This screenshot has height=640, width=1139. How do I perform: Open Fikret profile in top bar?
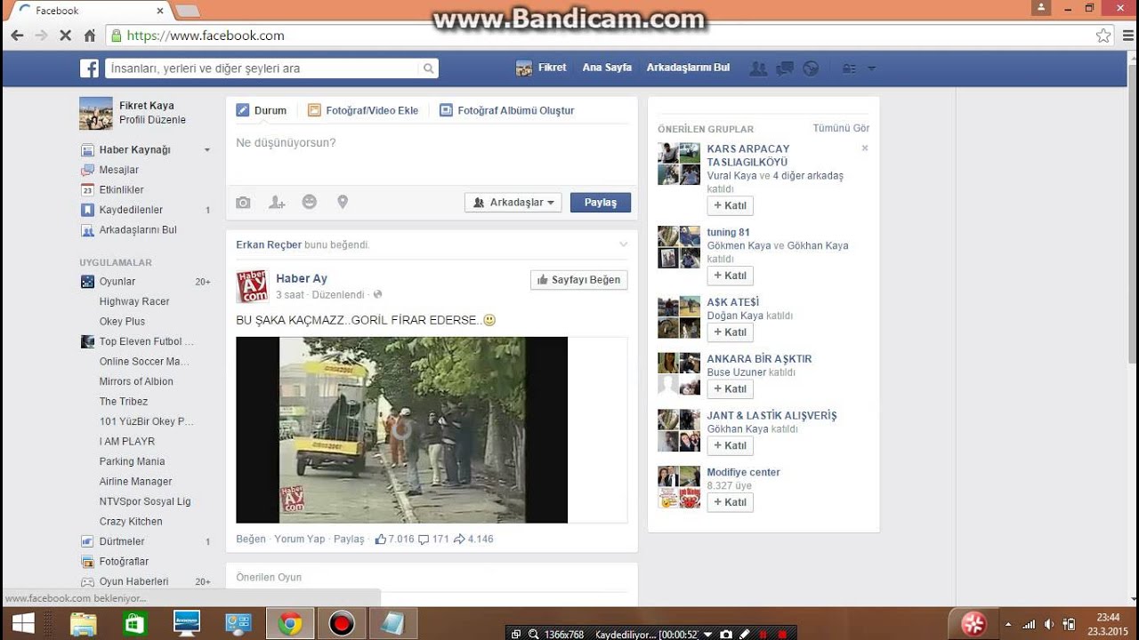click(541, 68)
